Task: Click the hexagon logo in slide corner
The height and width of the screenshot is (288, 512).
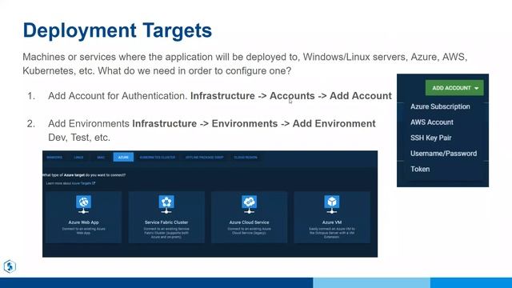Action: 10,266
